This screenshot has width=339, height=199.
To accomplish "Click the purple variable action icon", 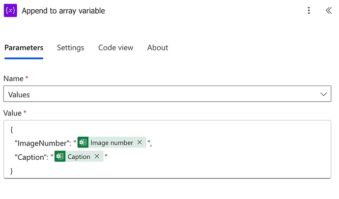I will coord(10,10).
